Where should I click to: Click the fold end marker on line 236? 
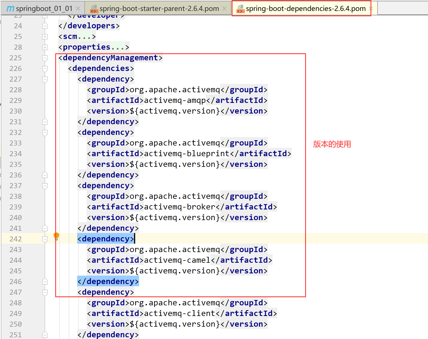tap(45, 175)
